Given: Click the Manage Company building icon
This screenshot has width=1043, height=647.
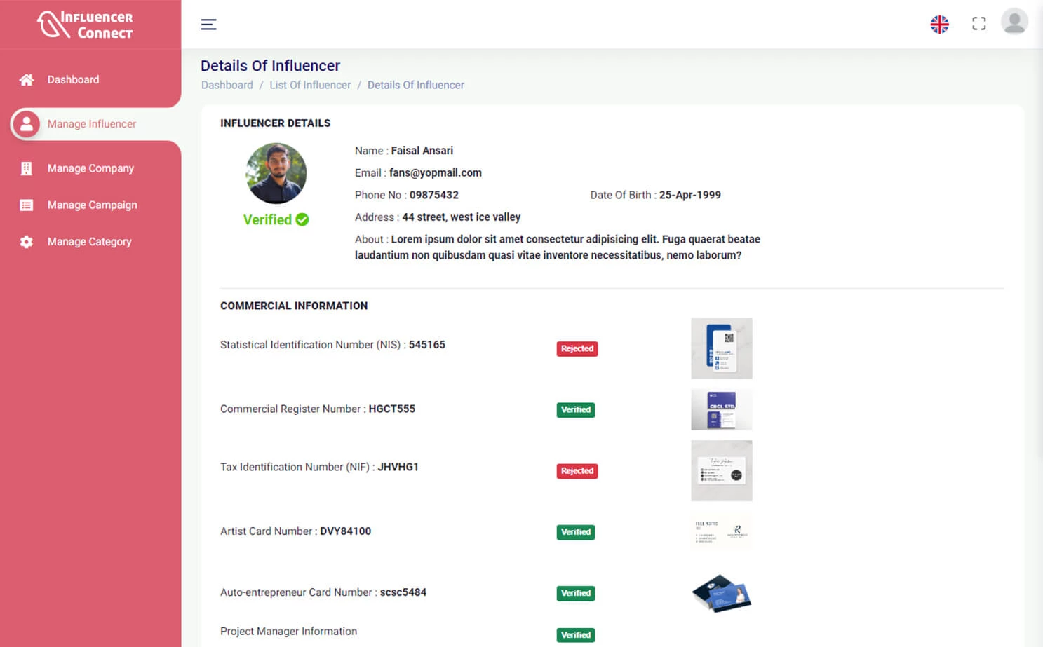Looking at the screenshot, I should [x=26, y=168].
